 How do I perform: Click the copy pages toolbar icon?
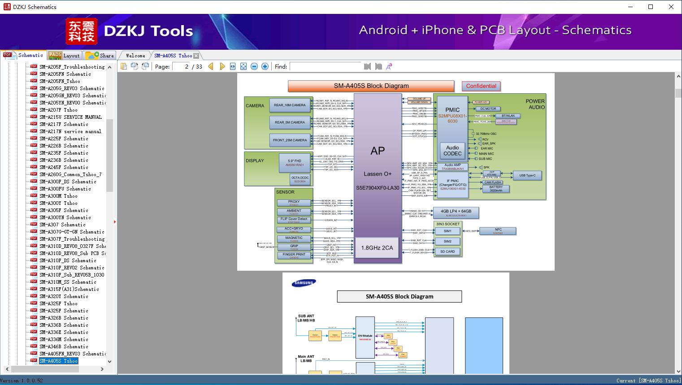coord(124,66)
